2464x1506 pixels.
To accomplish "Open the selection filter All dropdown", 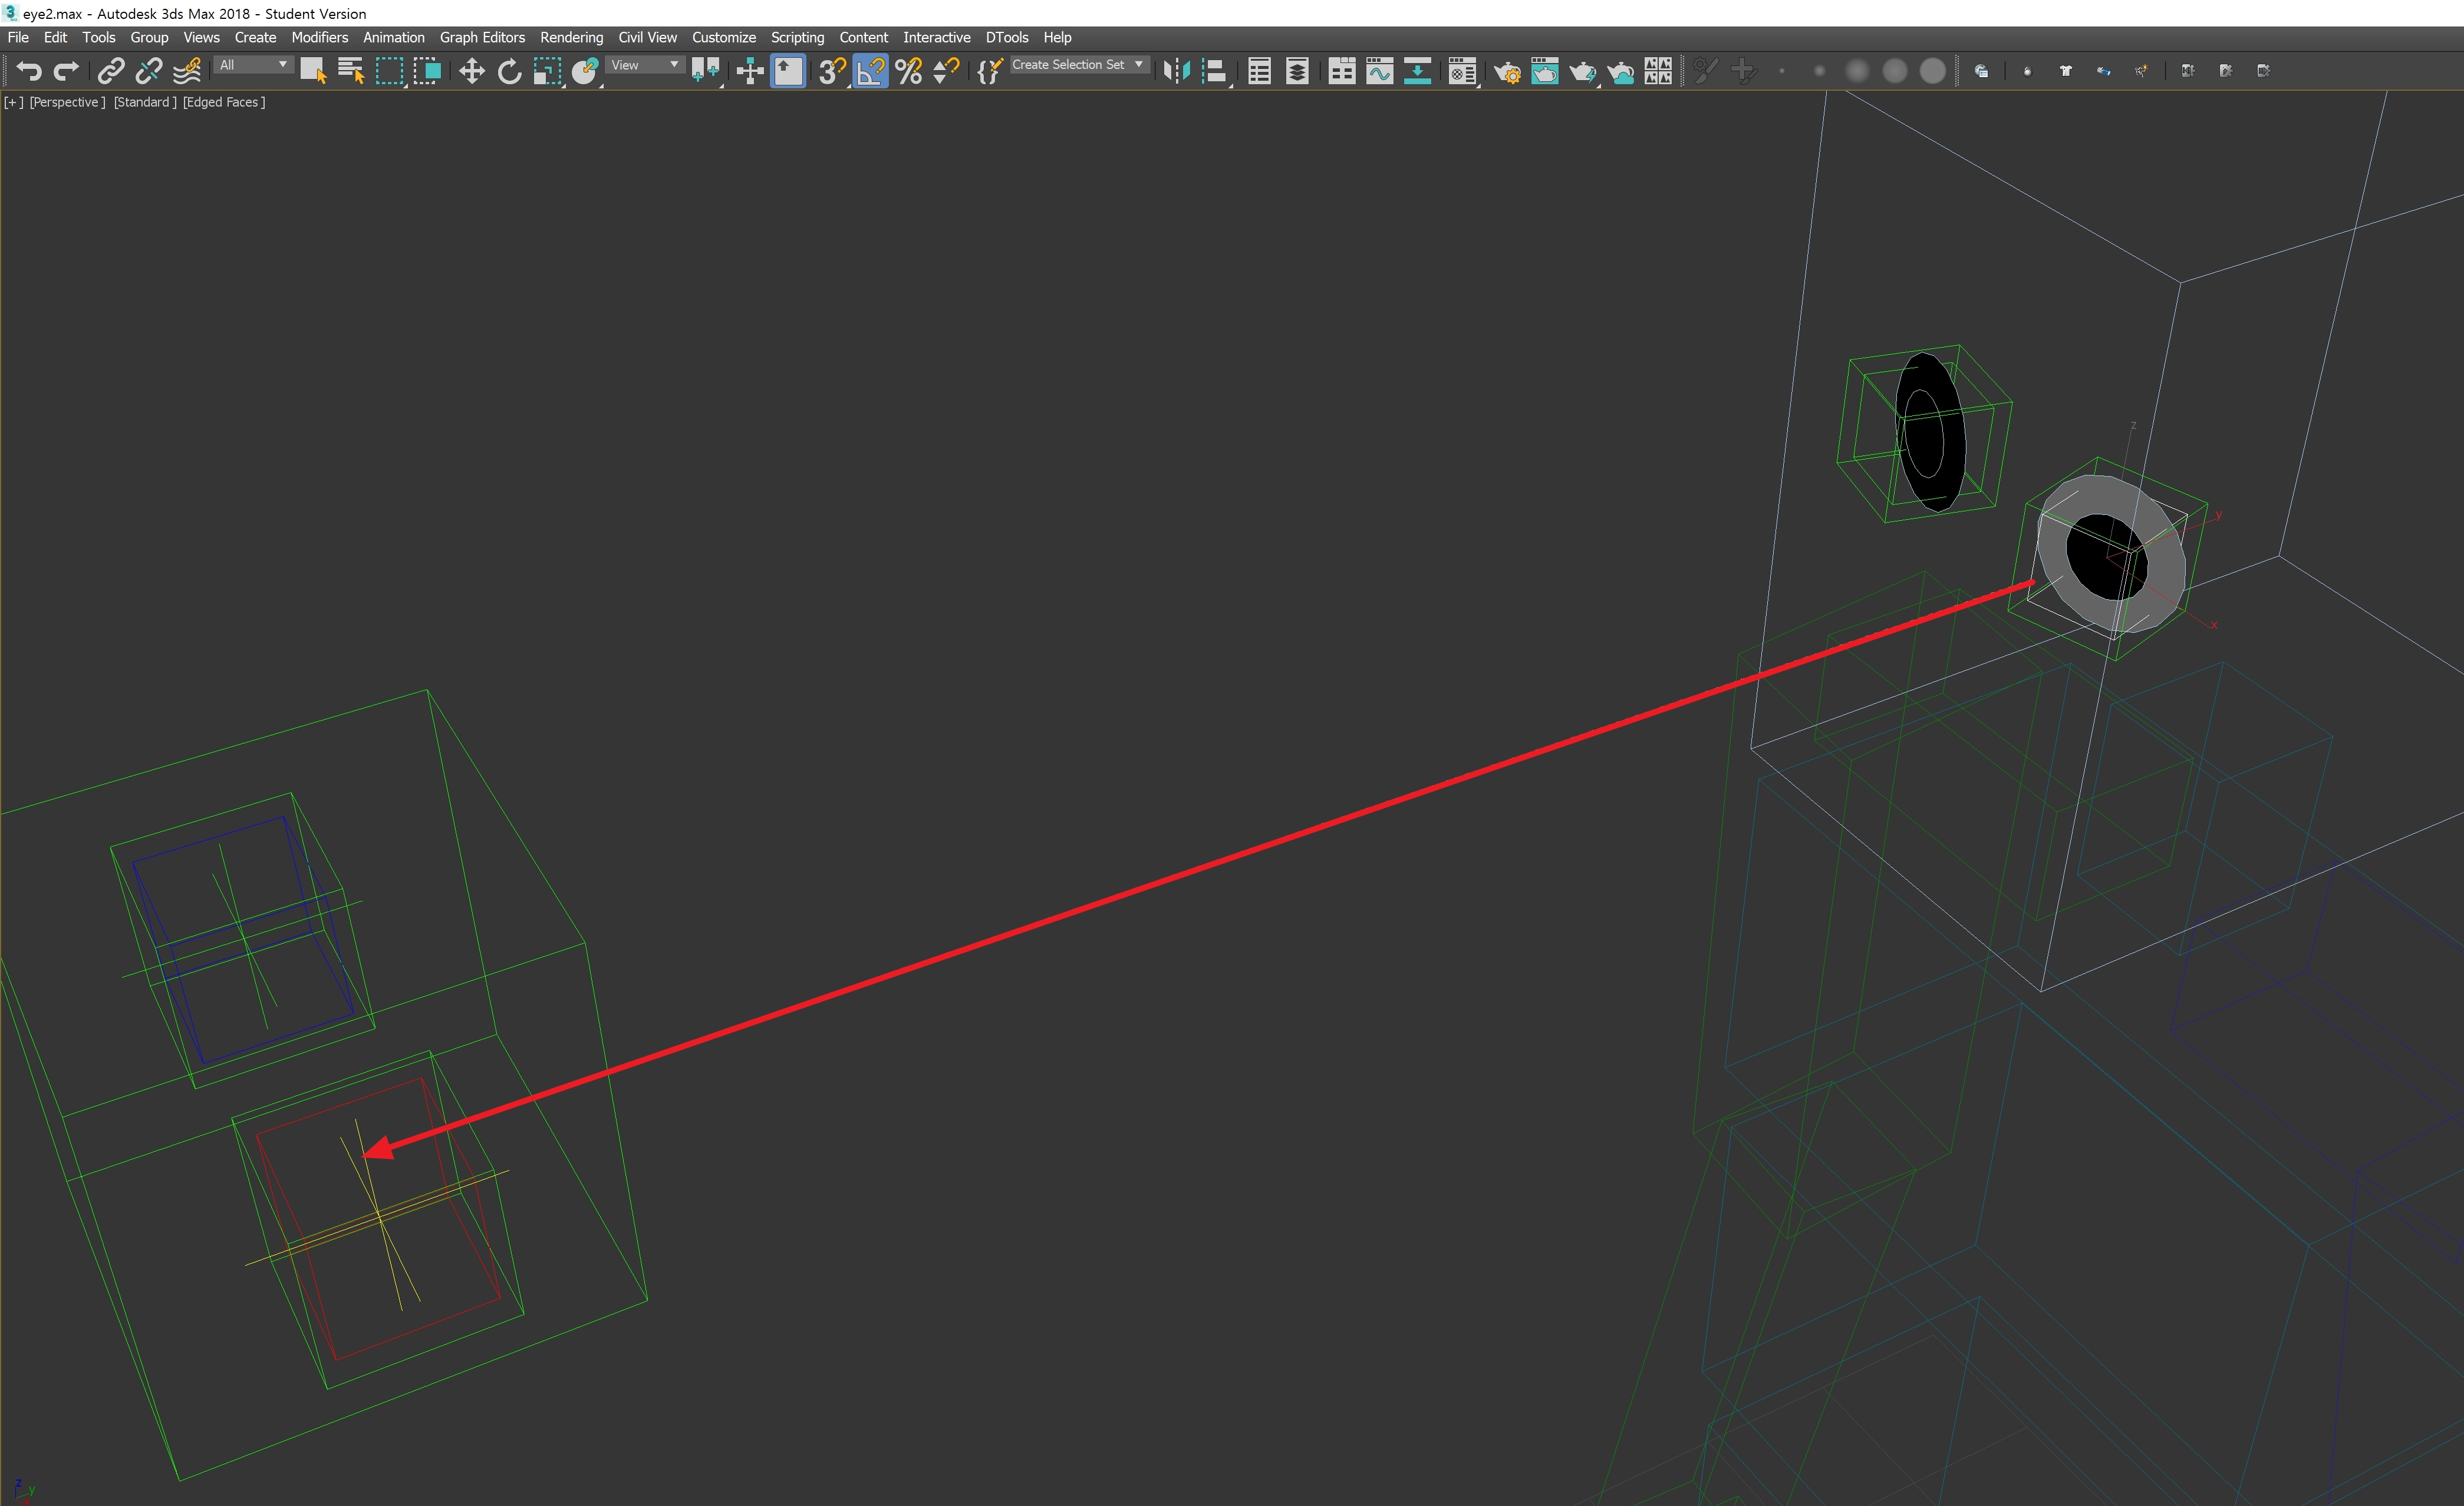I will point(254,65).
